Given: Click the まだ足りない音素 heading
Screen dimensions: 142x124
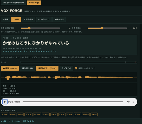Looking at the screenshot, I should point(8,111).
